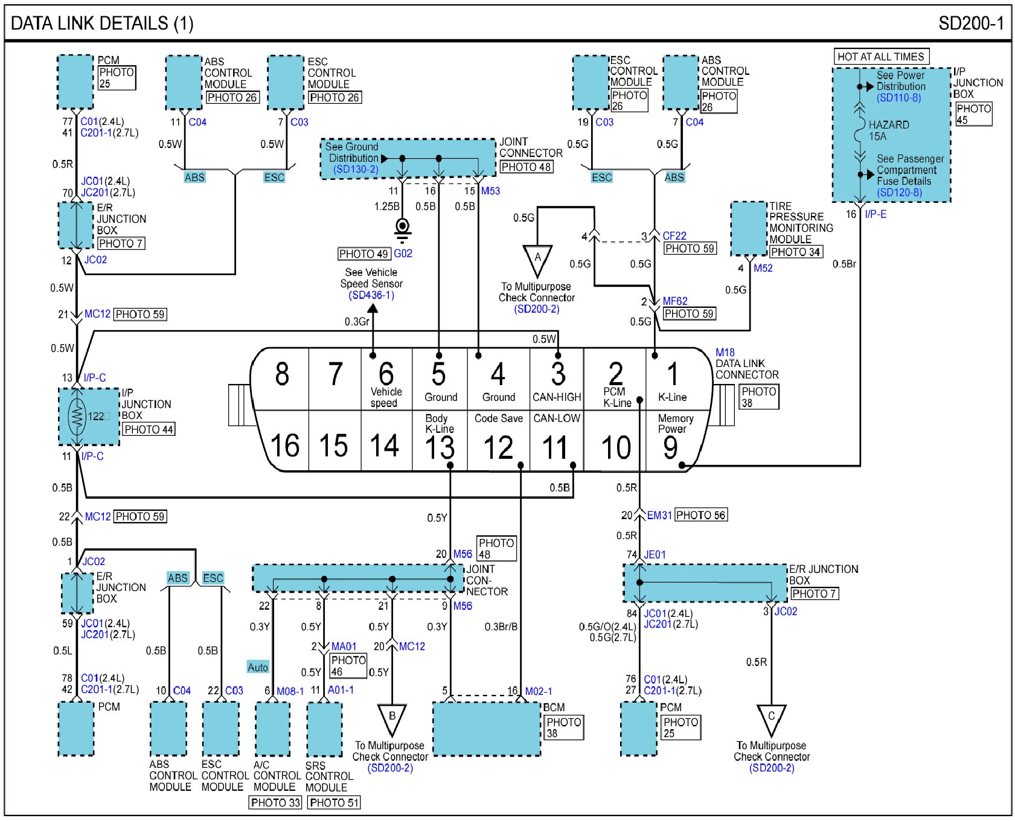
Task: Click the 122 ohm resistor symbol
Action: (77, 416)
